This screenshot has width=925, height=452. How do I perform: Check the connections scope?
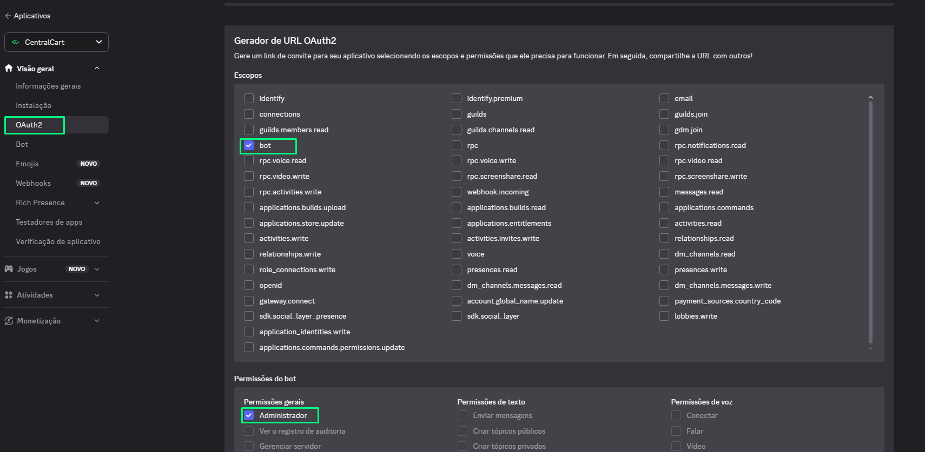click(x=249, y=114)
